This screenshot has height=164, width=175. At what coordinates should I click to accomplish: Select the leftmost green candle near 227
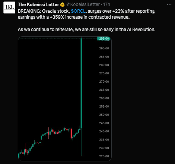[19, 155]
